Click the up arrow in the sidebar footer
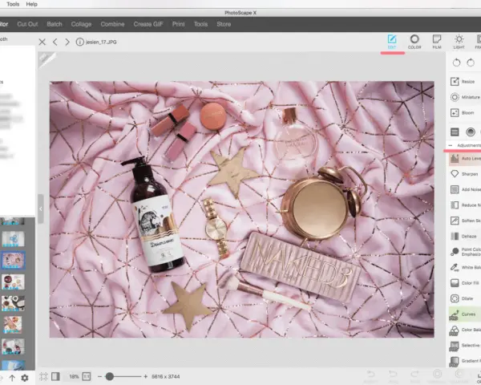 coord(12,378)
